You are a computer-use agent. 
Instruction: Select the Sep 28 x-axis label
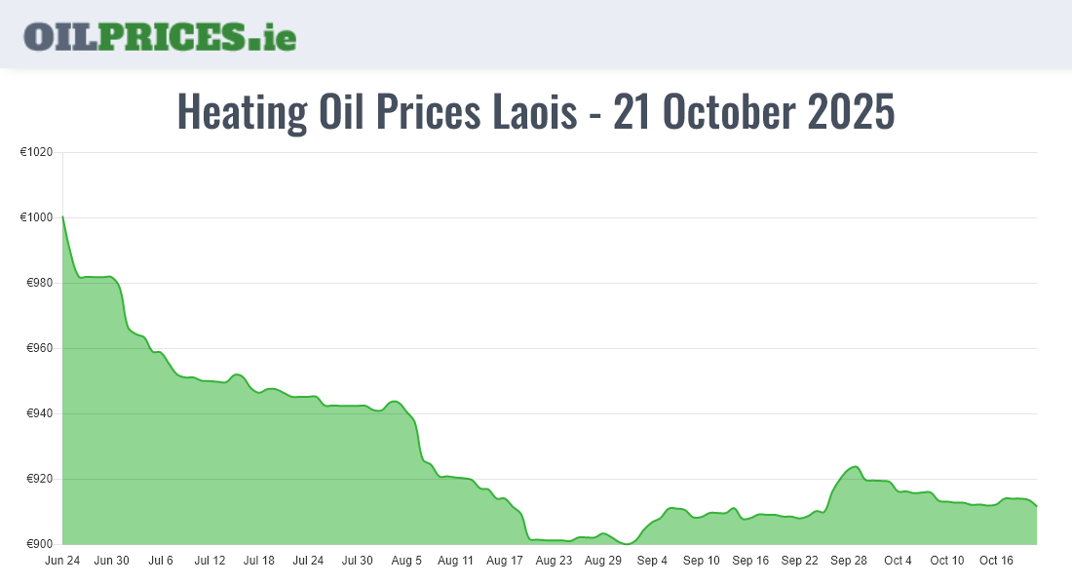pos(849,561)
